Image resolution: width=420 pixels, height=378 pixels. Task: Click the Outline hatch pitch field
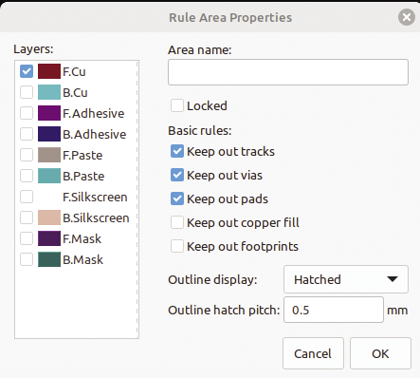pyautogui.click(x=334, y=310)
